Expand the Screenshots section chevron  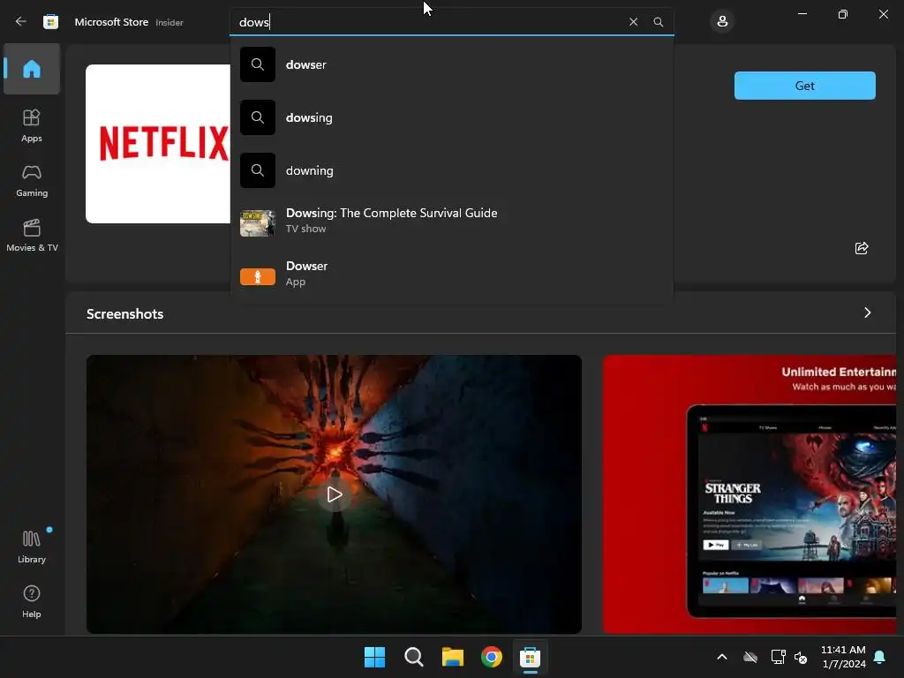click(867, 313)
